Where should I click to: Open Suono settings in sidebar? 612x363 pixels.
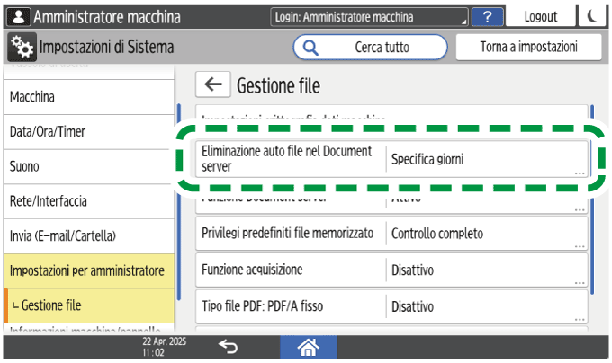[88, 166]
